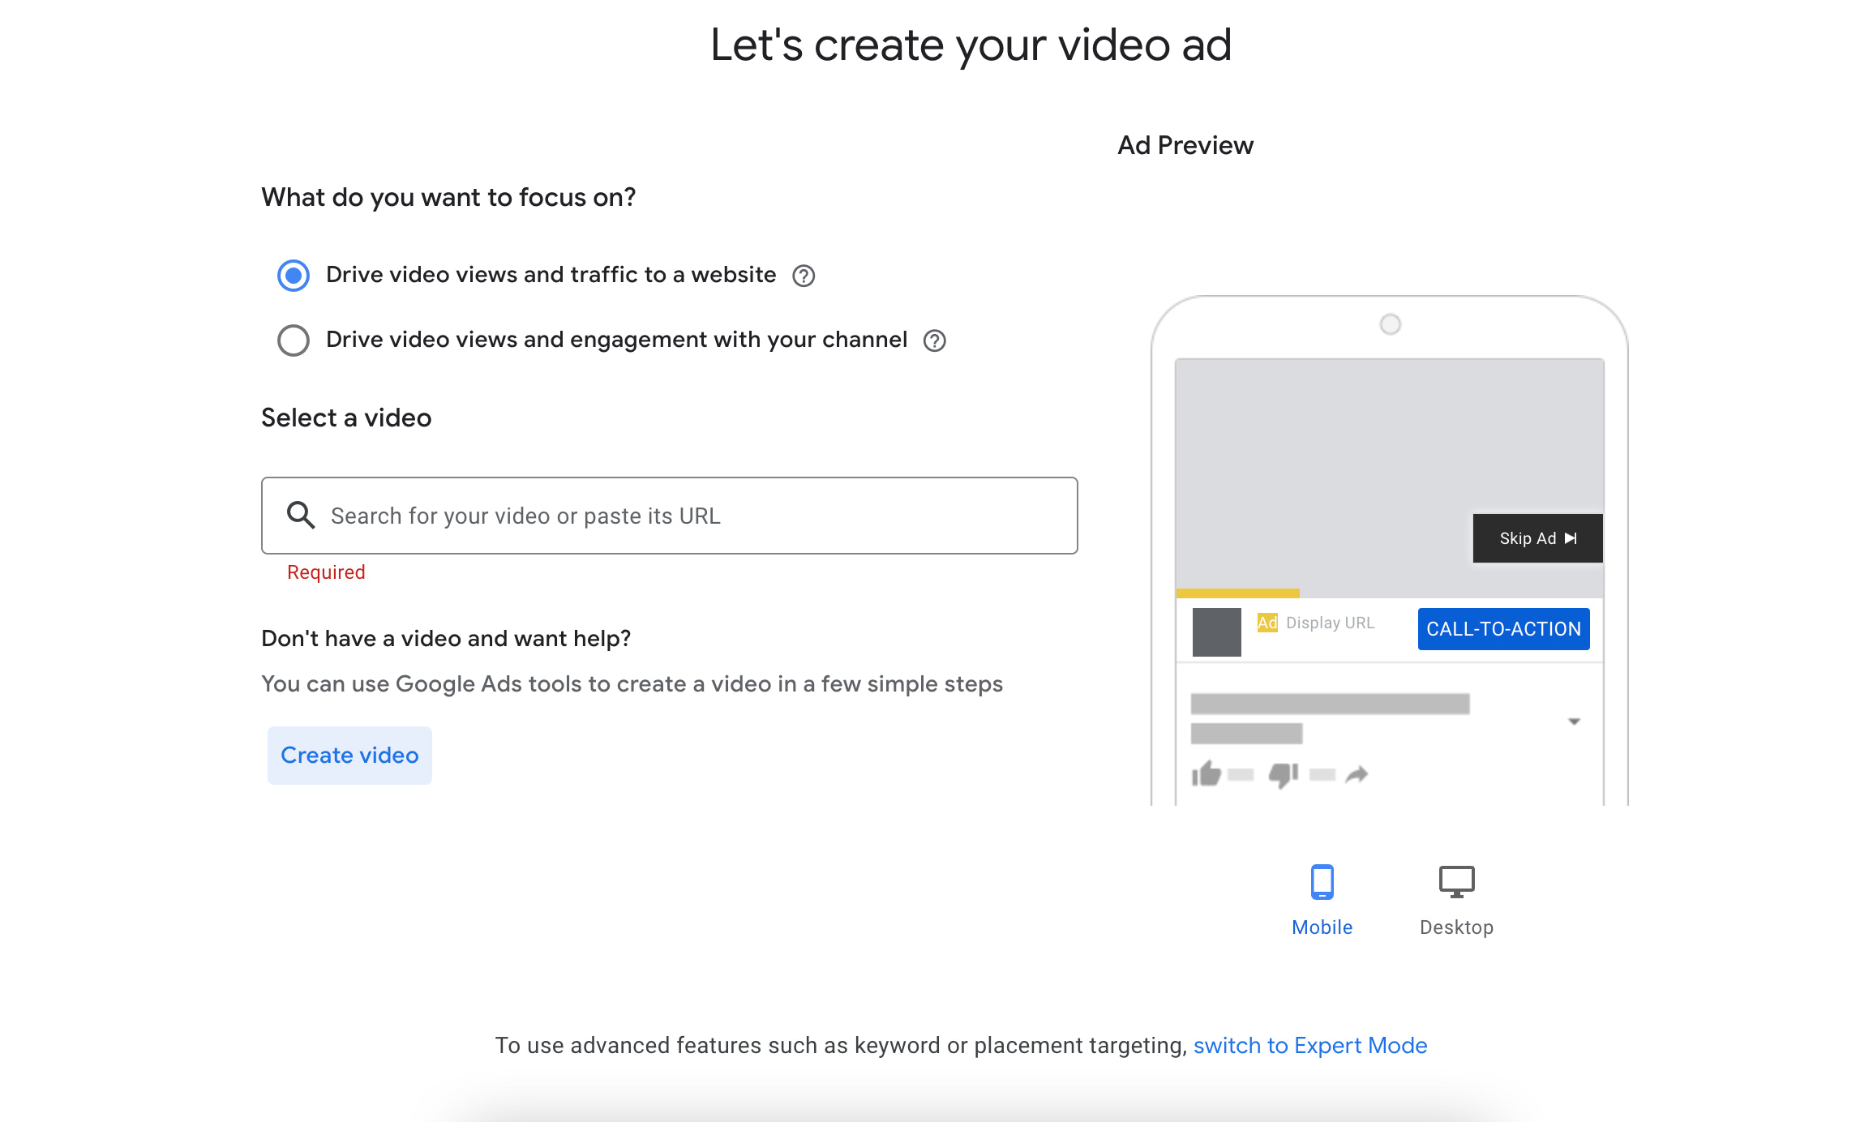Select the drive traffic to a website option

click(294, 276)
